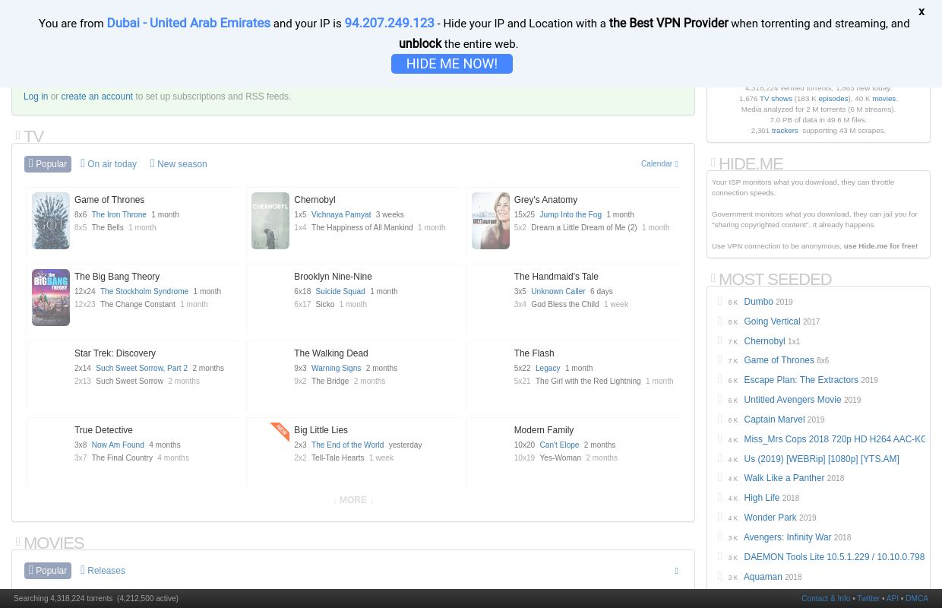
Task: Open Captain Marvel in Most Seeded
Action: click(x=774, y=420)
